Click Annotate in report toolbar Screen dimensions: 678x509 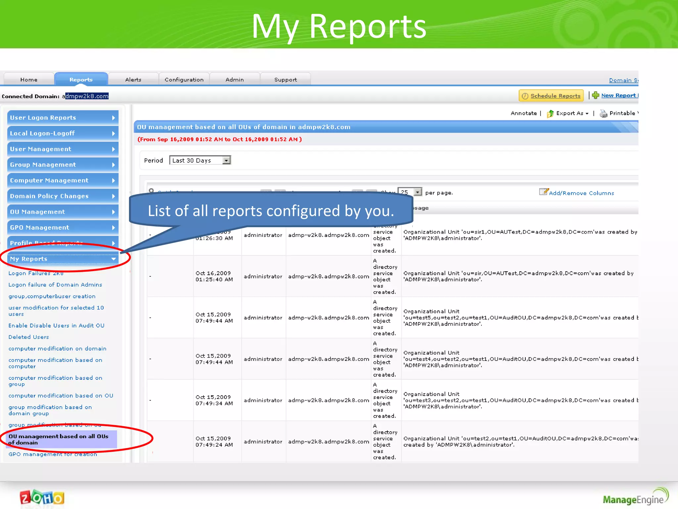(524, 113)
